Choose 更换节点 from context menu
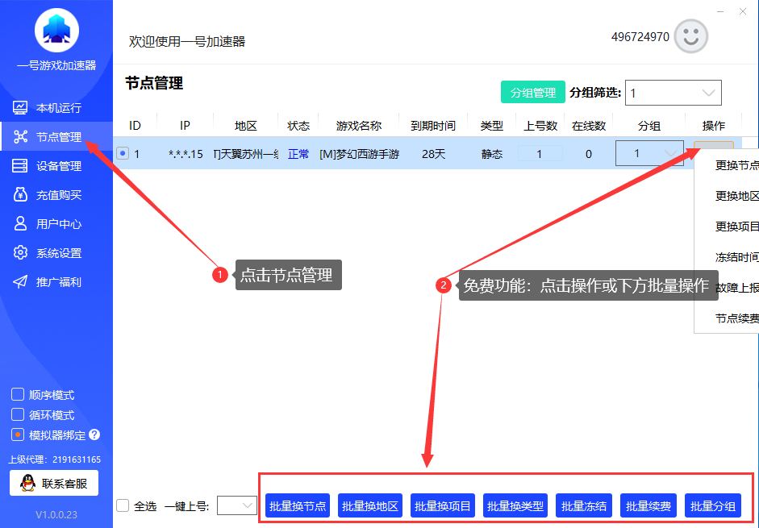 736,165
